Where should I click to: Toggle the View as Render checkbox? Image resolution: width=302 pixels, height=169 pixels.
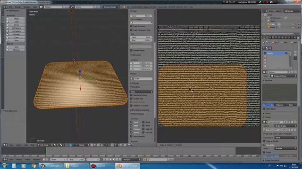(x=264, y=141)
